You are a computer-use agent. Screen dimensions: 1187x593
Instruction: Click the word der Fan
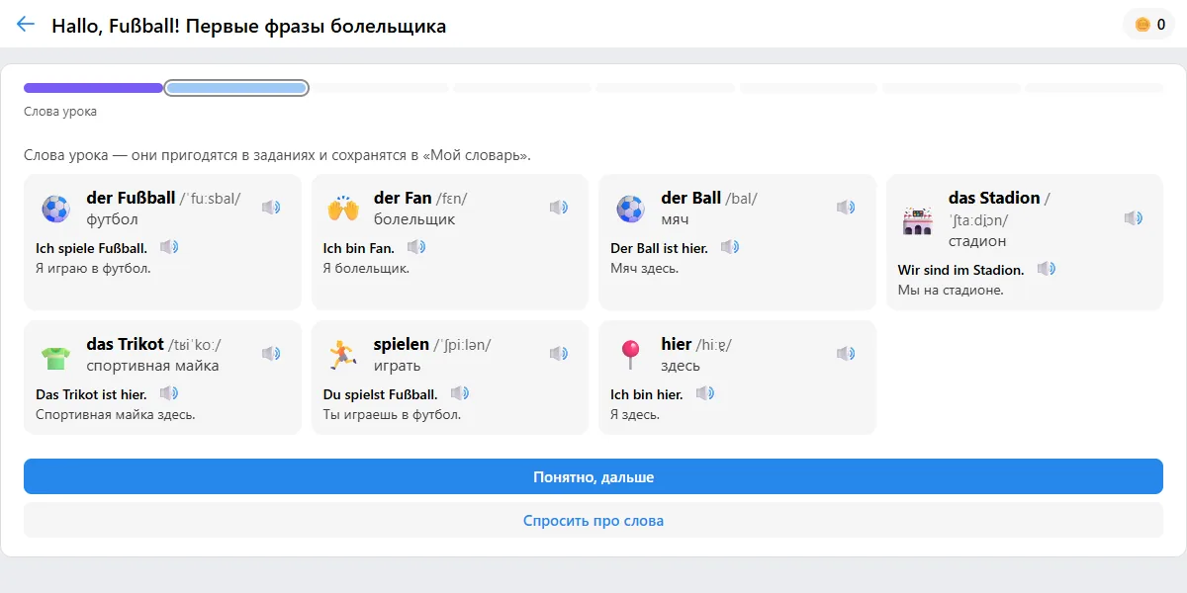coord(403,198)
